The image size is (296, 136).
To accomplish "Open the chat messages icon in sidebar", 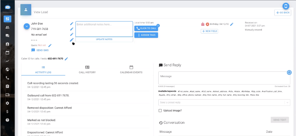I will click(x=7, y=36).
